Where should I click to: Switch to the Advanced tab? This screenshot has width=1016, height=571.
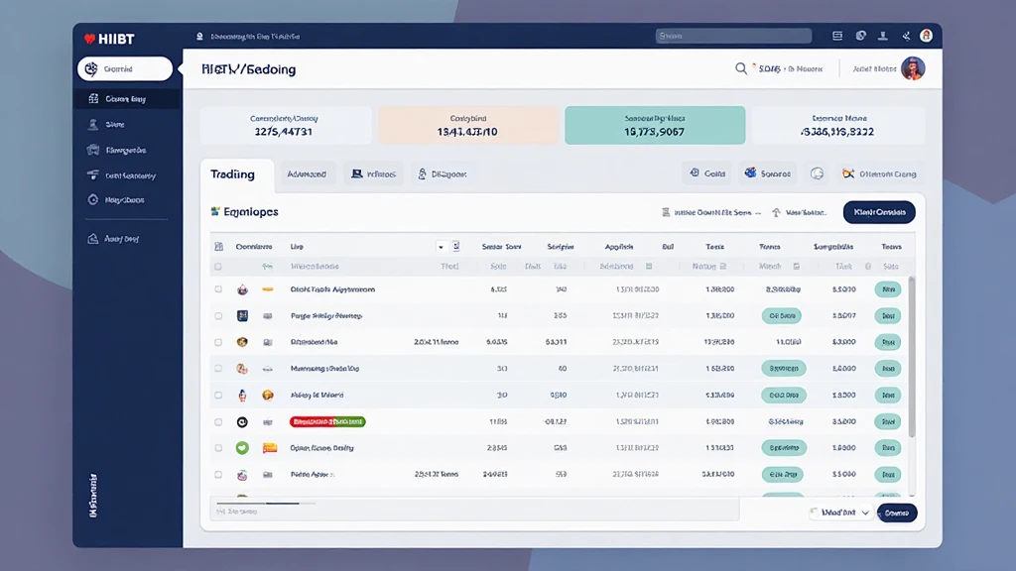(x=307, y=174)
